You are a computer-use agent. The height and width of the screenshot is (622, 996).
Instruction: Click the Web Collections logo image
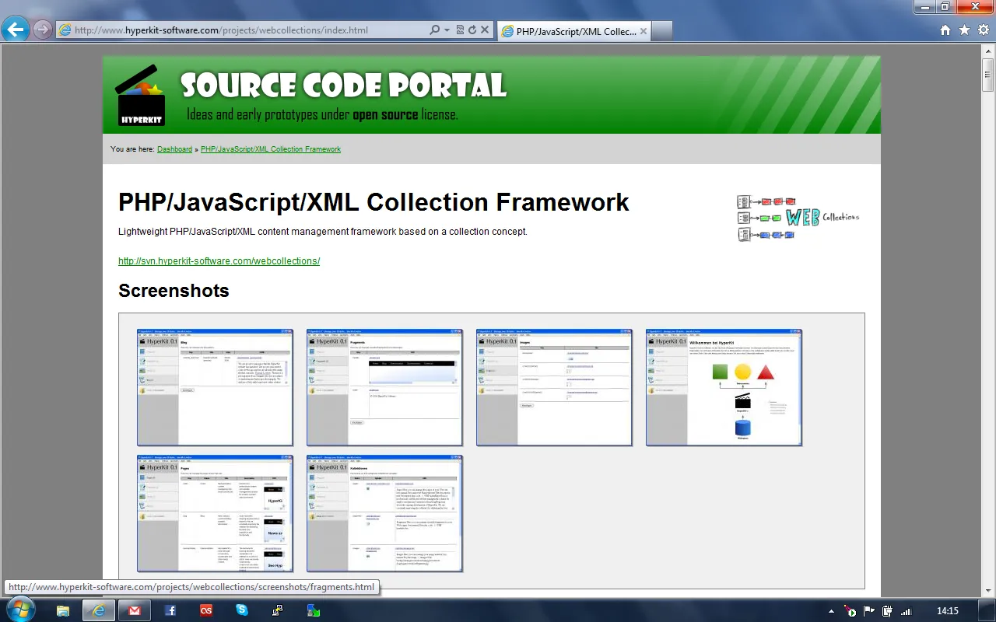pyautogui.click(x=798, y=218)
